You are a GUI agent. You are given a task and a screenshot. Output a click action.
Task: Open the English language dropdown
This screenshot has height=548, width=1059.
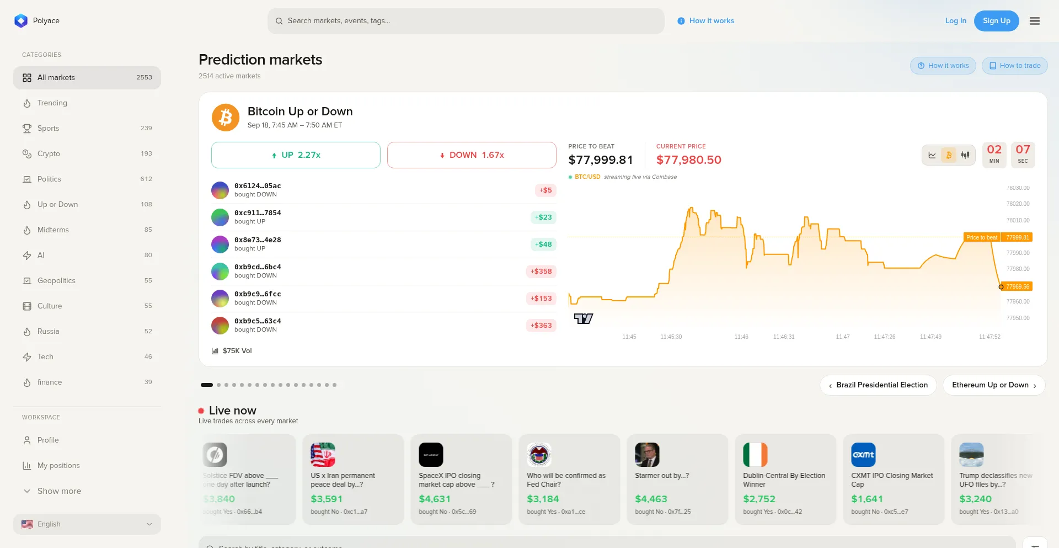click(x=87, y=524)
